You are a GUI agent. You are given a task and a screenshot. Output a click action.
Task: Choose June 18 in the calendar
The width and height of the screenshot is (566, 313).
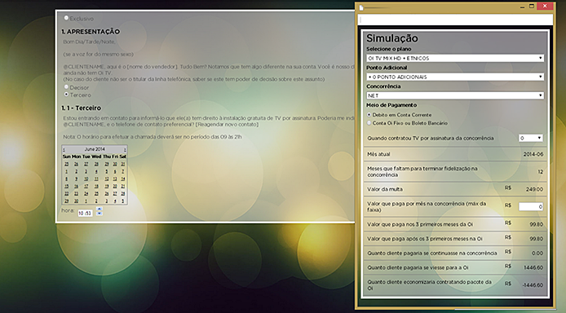point(96,186)
